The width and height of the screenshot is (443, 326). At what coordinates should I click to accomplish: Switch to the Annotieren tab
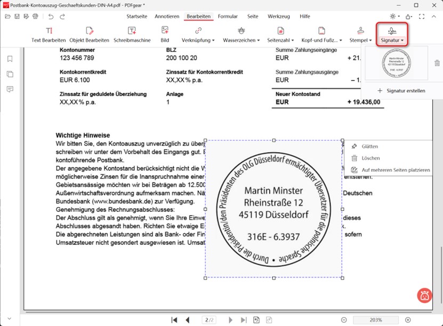tap(167, 17)
